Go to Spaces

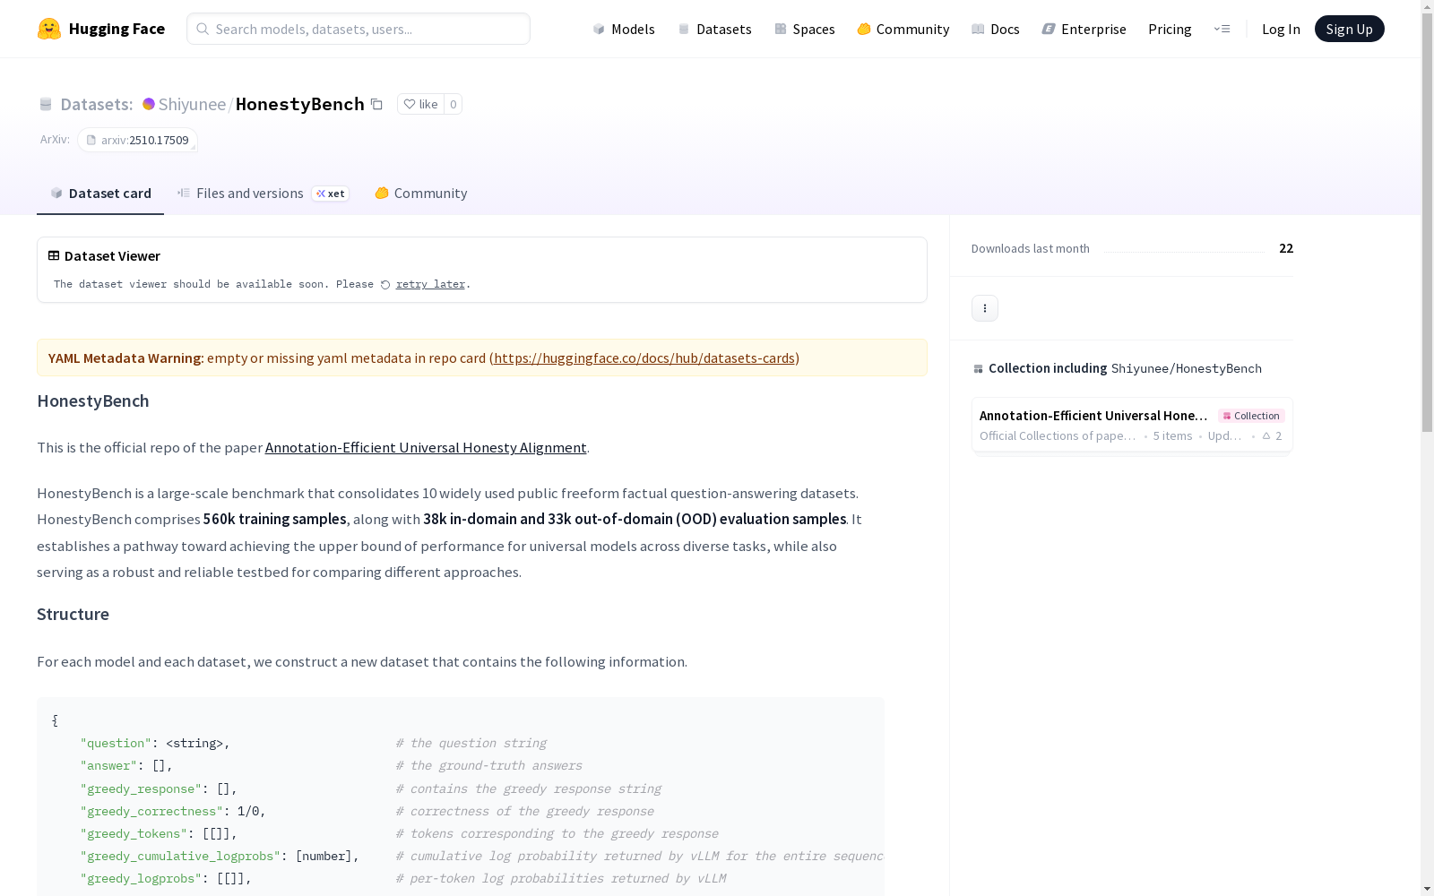pyautogui.click(x=804, y=29)
